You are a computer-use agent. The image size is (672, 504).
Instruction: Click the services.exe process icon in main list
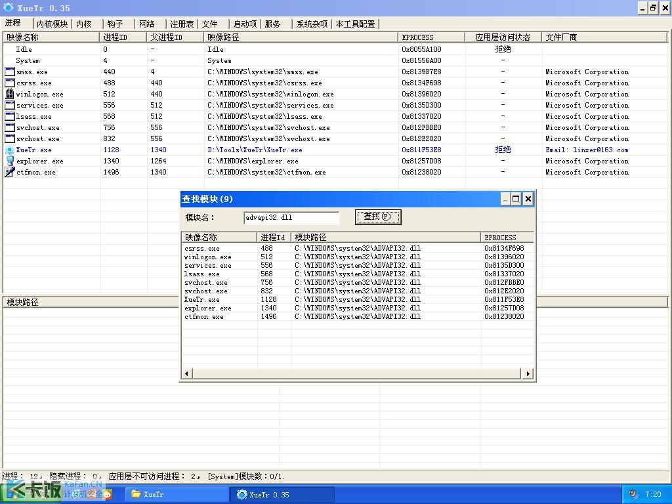point(9,105)
